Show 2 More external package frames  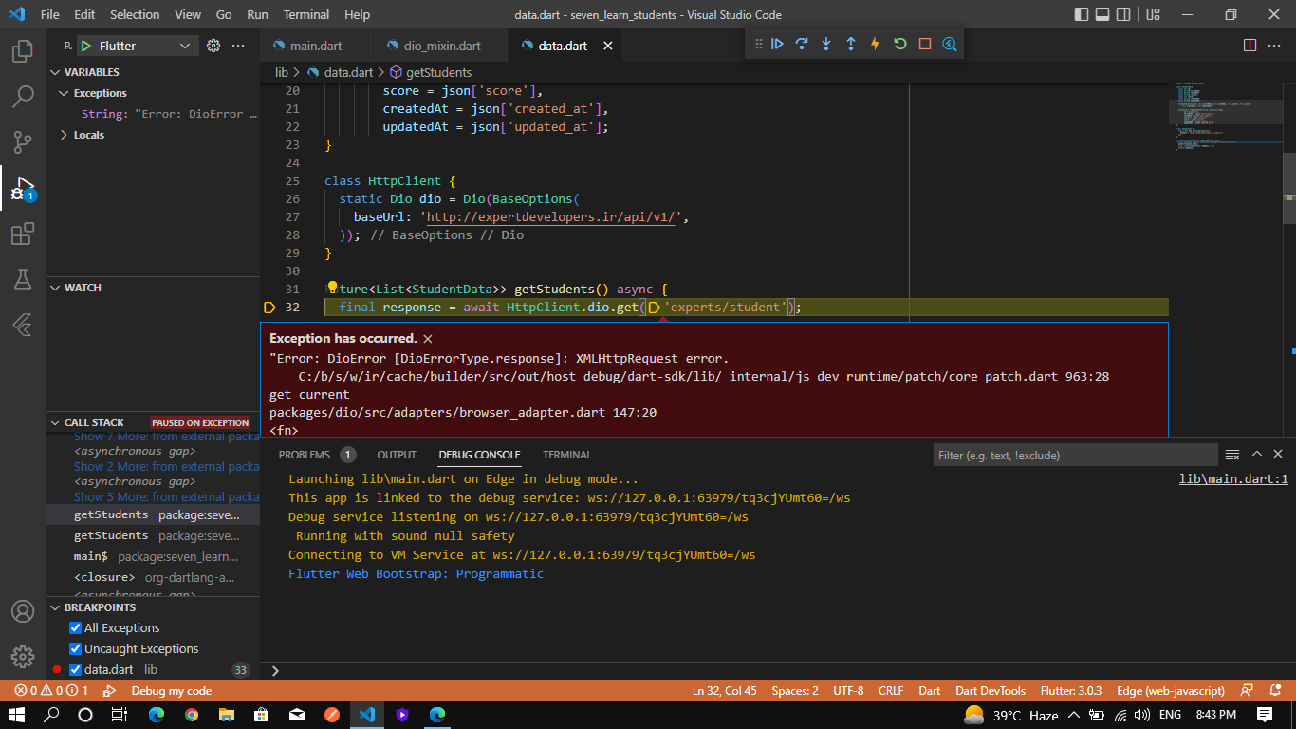166,466
